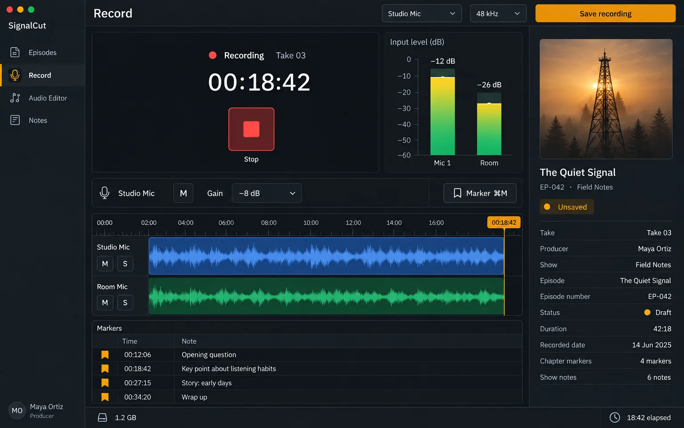Toggle mute M next to Gain
Viewport: 684px width, 428px height.
pos(183,193)
